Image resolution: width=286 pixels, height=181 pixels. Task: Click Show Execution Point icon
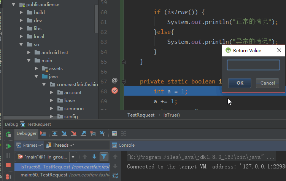click(43, 134)
